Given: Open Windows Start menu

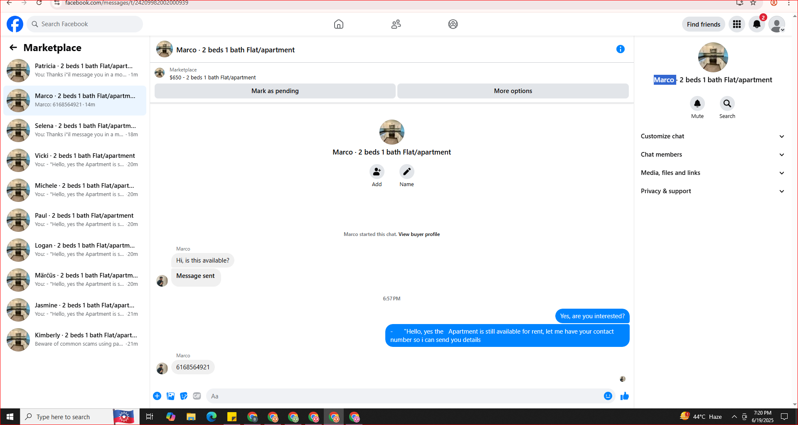Looking at the screenshot, I should tap(10, 417).
